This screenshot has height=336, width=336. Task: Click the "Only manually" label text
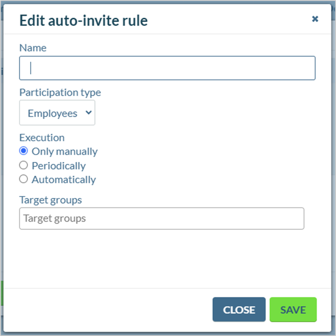(65, 152)
